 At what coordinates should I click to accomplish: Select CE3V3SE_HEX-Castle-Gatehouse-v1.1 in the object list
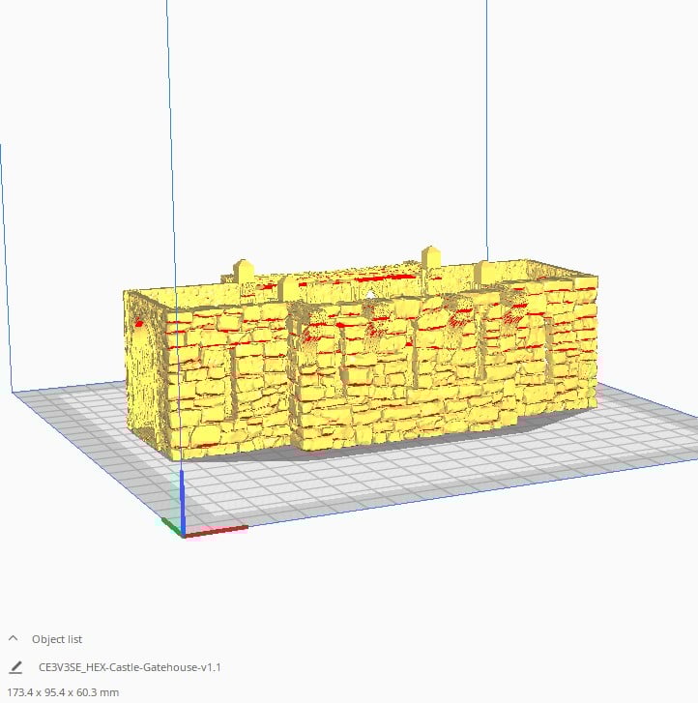click(x=130, y=667)
